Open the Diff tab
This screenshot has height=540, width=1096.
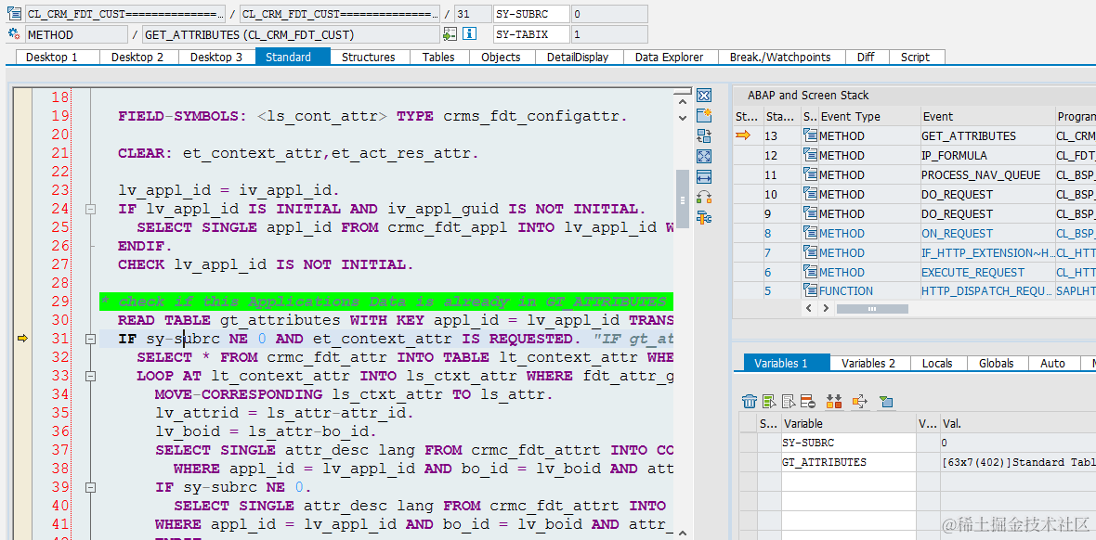click(866, 58)
